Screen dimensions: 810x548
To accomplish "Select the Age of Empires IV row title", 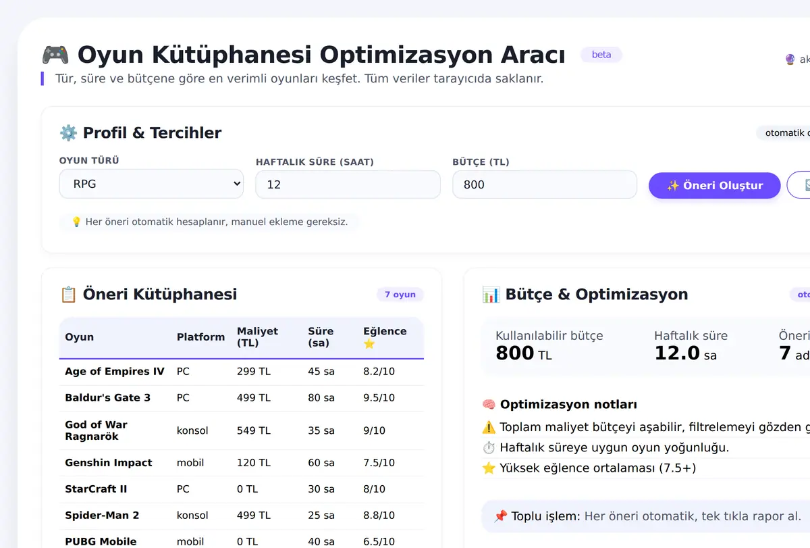I will click(x=115, y=372).
